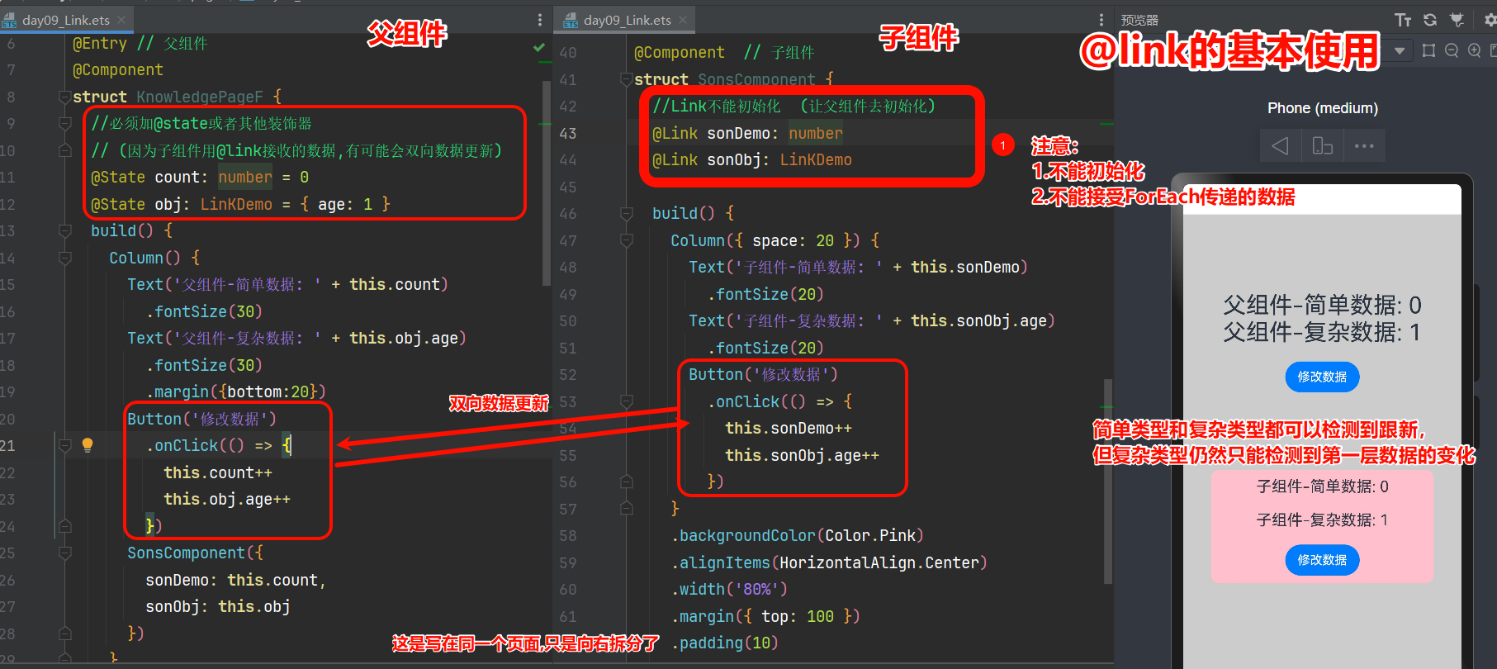Click the fit-to-screen frame icon in previewer
Screen dimensions: 1497x669
(1428, 50)
